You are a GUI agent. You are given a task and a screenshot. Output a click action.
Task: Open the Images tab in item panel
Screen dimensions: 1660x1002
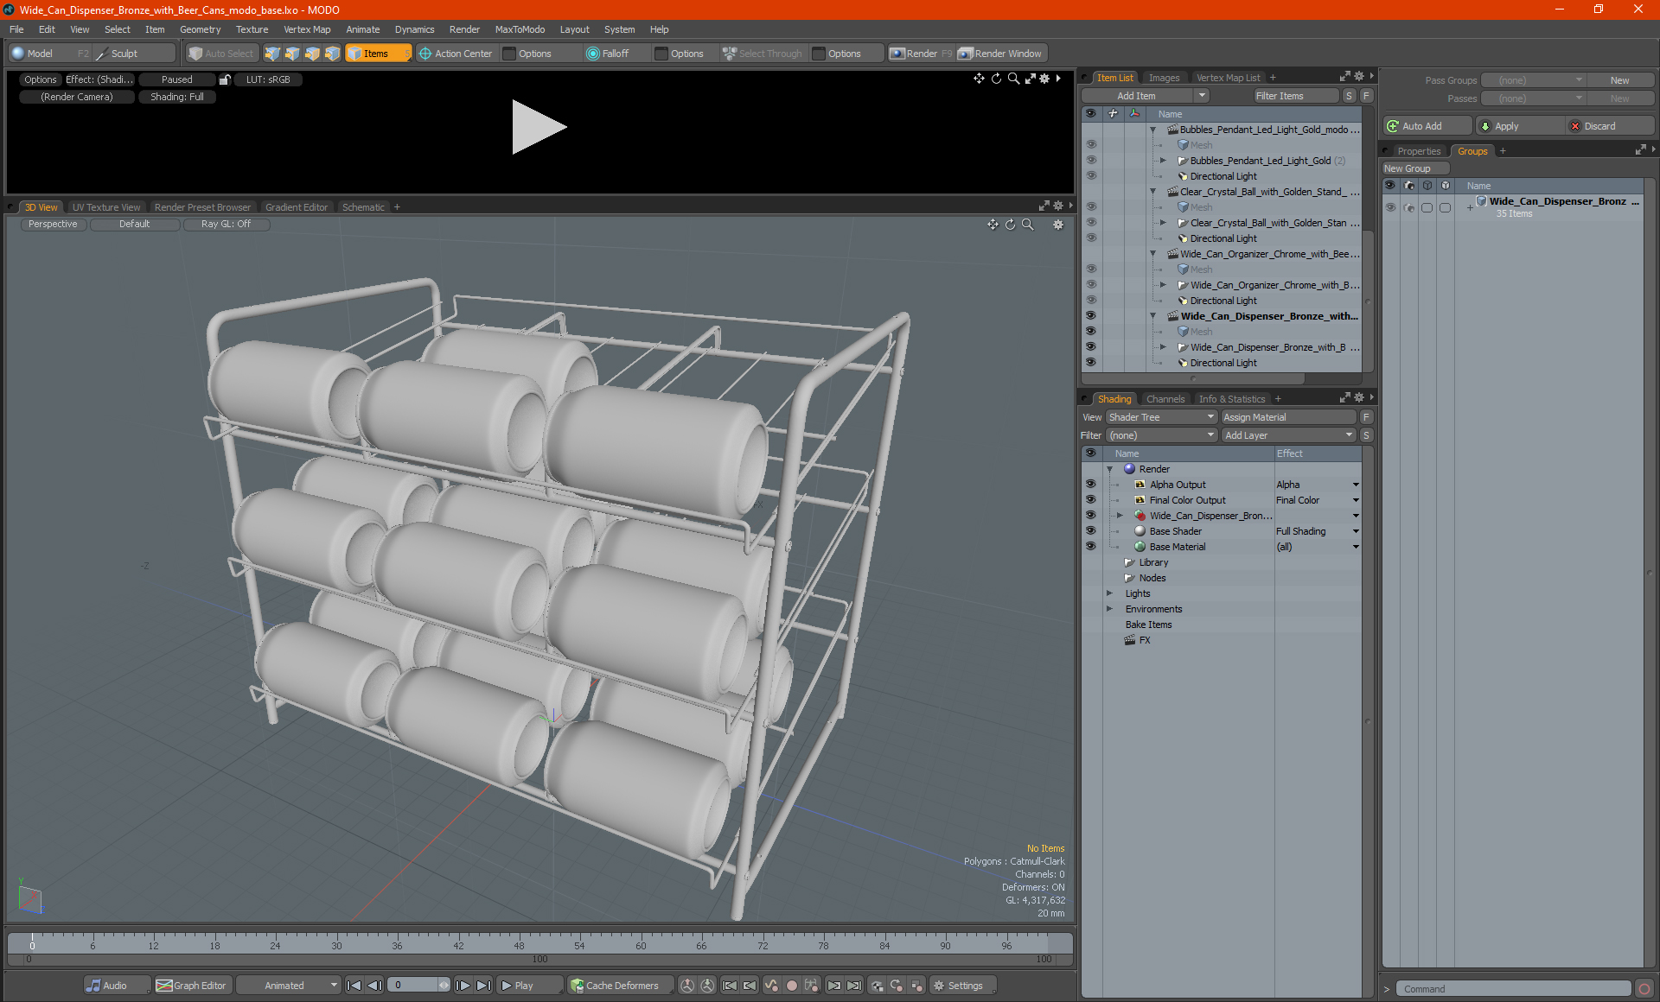pyautogui.click(x=1163, y=77)
